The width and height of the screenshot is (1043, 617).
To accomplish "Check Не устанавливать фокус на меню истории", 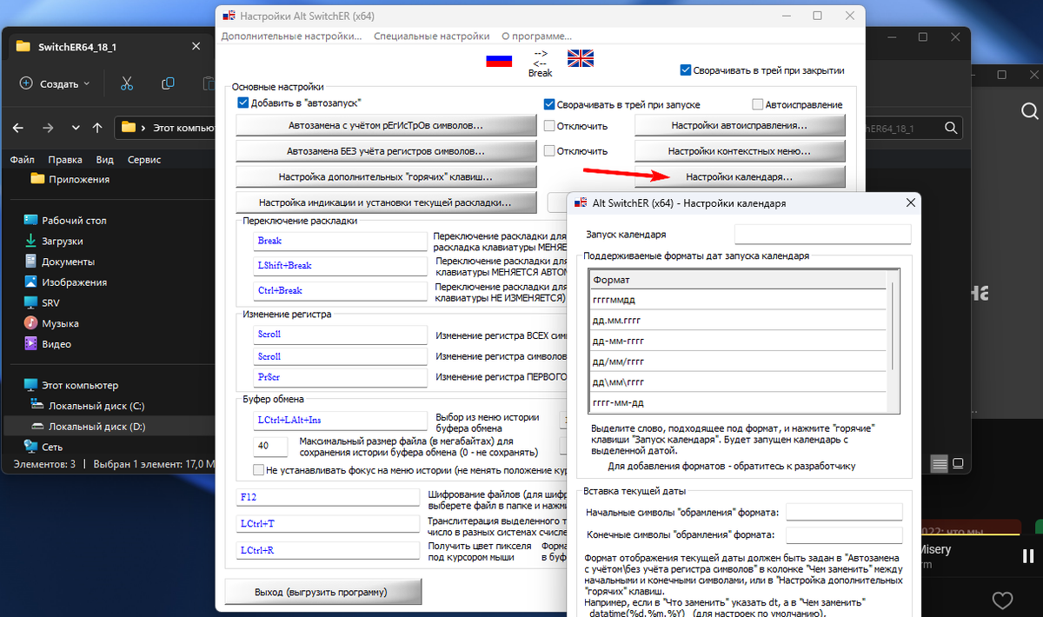I will (258, 470).
